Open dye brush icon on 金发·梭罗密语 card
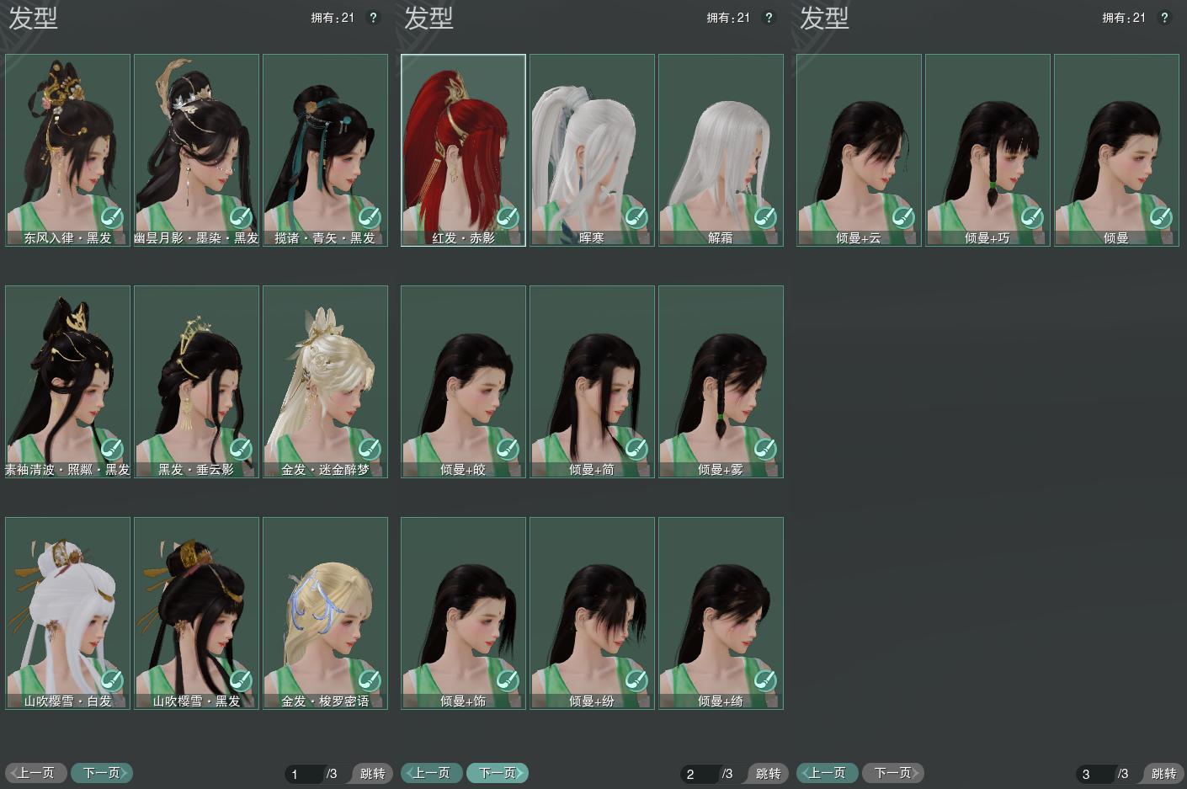This screenshot has height=789, width=1187. (x=370, y=680)
